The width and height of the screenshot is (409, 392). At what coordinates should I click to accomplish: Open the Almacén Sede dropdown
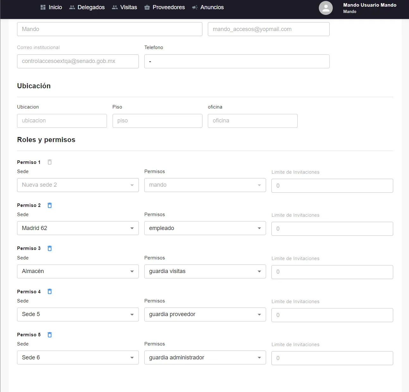click(78, 271)
